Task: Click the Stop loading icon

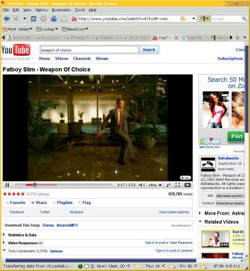Action: (43, 19)
